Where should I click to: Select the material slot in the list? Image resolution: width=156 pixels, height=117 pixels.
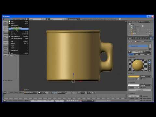click(138, 46)
